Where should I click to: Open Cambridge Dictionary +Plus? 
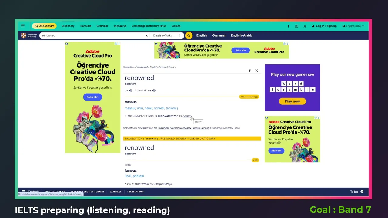pos(149,26)
